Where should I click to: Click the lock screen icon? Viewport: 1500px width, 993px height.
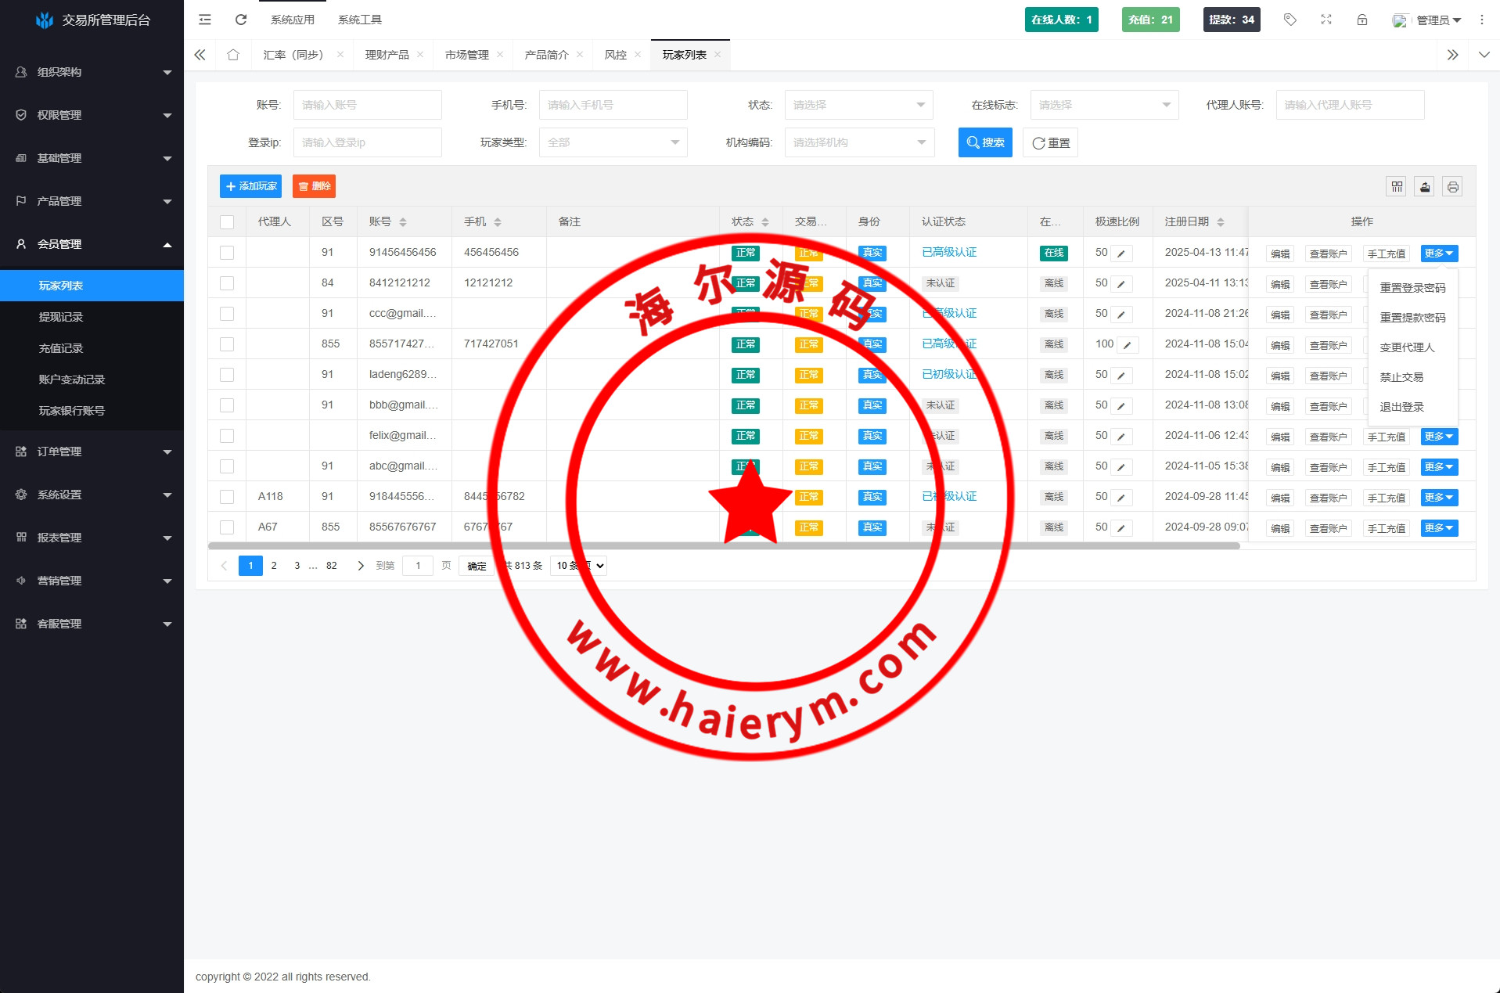coord(1362,20)
